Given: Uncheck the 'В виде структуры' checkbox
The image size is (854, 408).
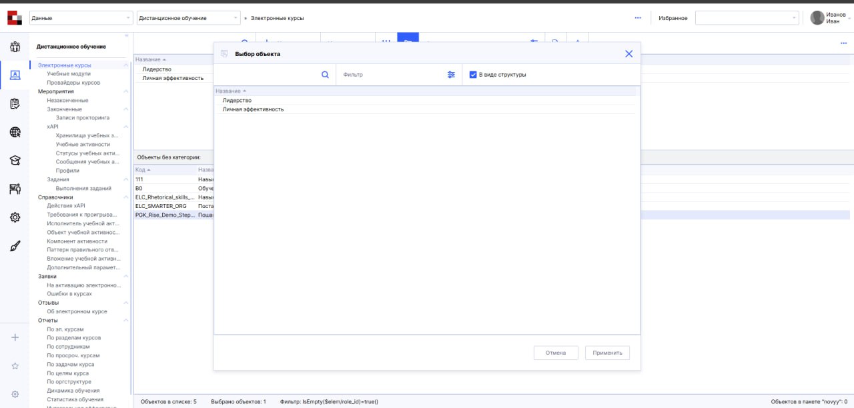Looking at the screenshot, I should (x=473, y=75).
